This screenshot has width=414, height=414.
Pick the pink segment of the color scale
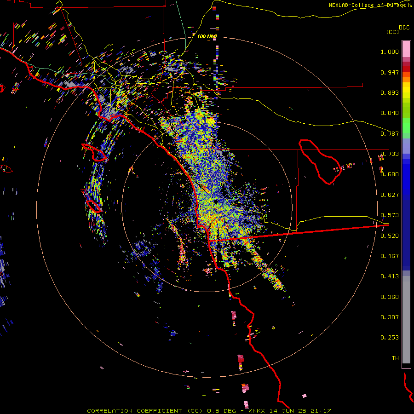pyautogui.click(x=406, y=49)
